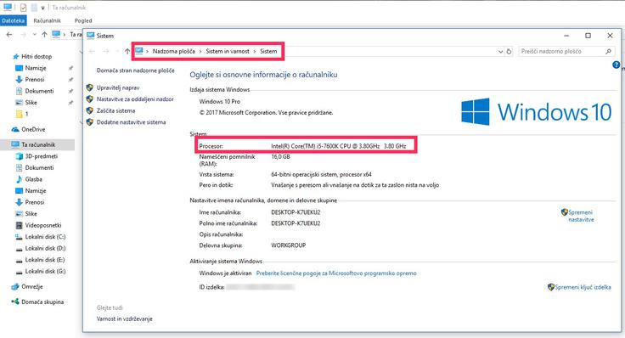625x338 pixels.
Task: Click Forward arrow in Sistem window
Action: [x=106, y=52]
